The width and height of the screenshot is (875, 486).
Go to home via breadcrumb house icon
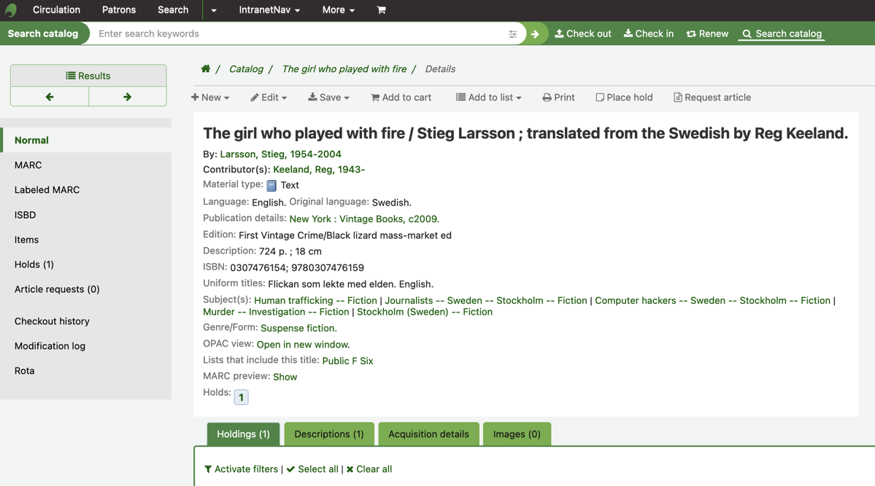[x=206, y=69]
